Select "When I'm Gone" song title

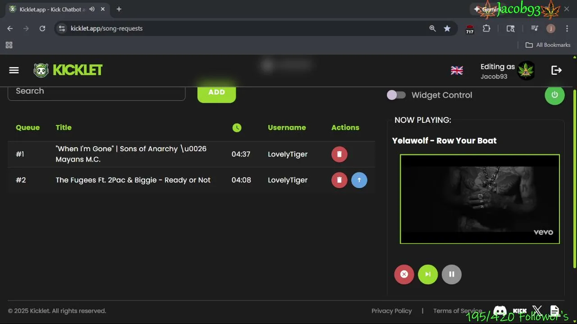tap(131, 154)
